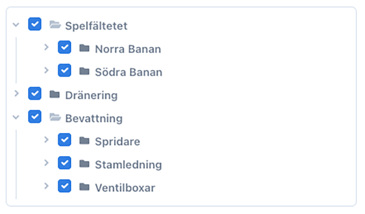
Task: Click the open folder icon beside Spelfältetet
Action: click(x=55, y=25)
